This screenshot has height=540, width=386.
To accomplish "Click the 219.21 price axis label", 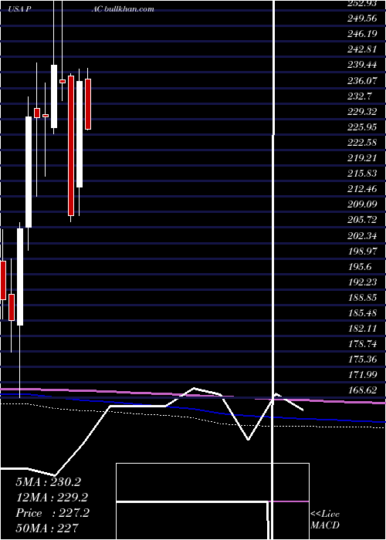I will tap(362, 158).
